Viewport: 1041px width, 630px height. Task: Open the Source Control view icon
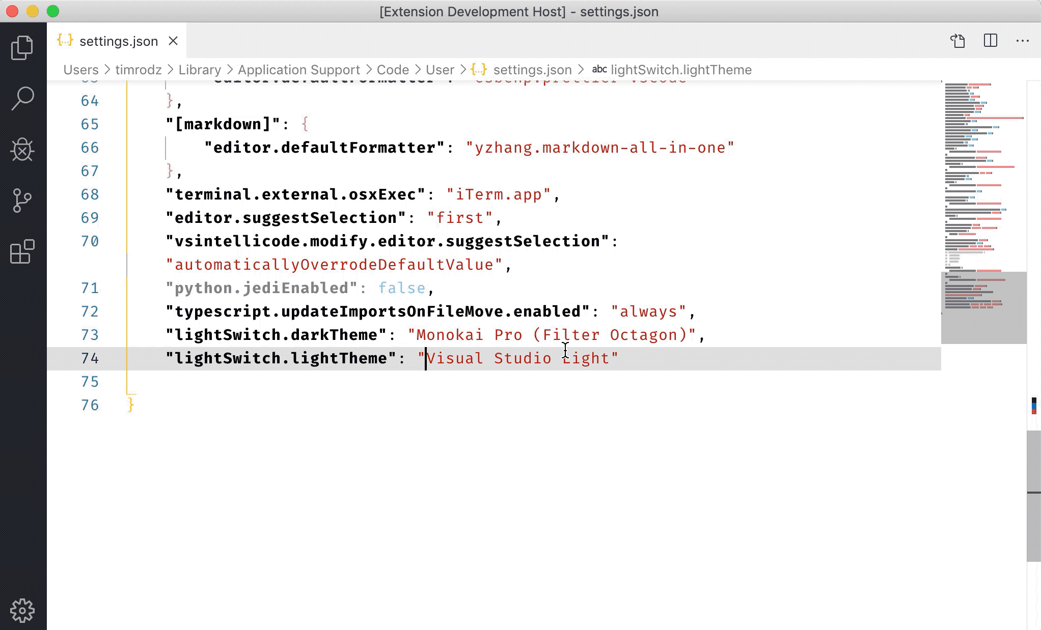pyautogui.click(x=22, y=201)
